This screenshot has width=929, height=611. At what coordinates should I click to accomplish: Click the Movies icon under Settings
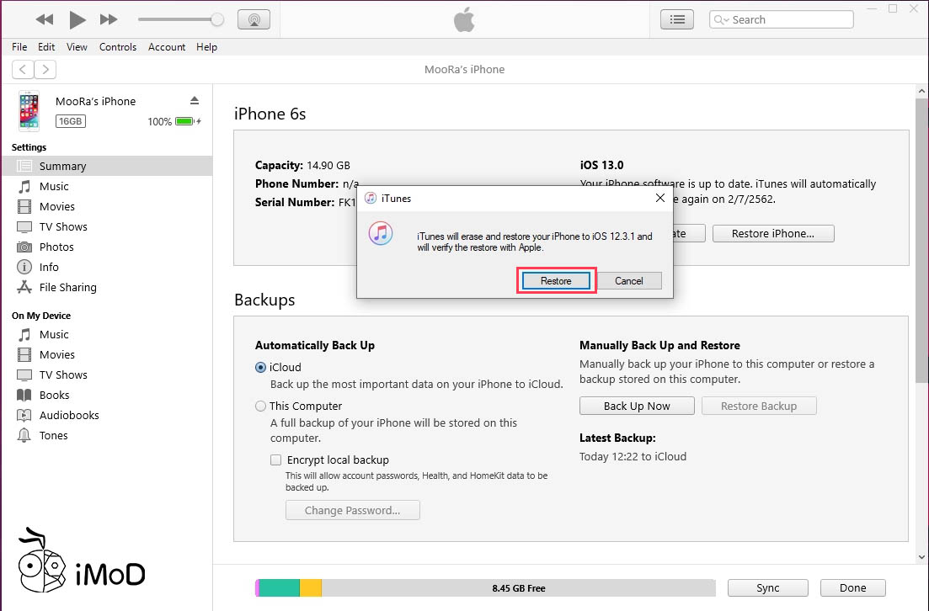[24, 207]
